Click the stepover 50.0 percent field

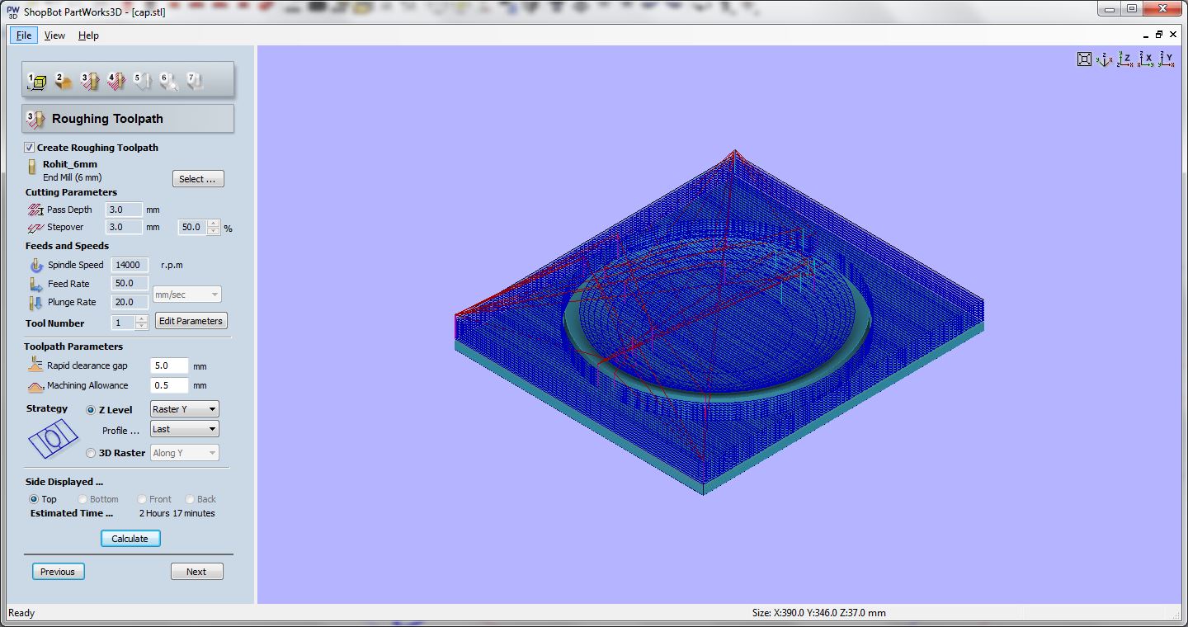coord(193,227)
